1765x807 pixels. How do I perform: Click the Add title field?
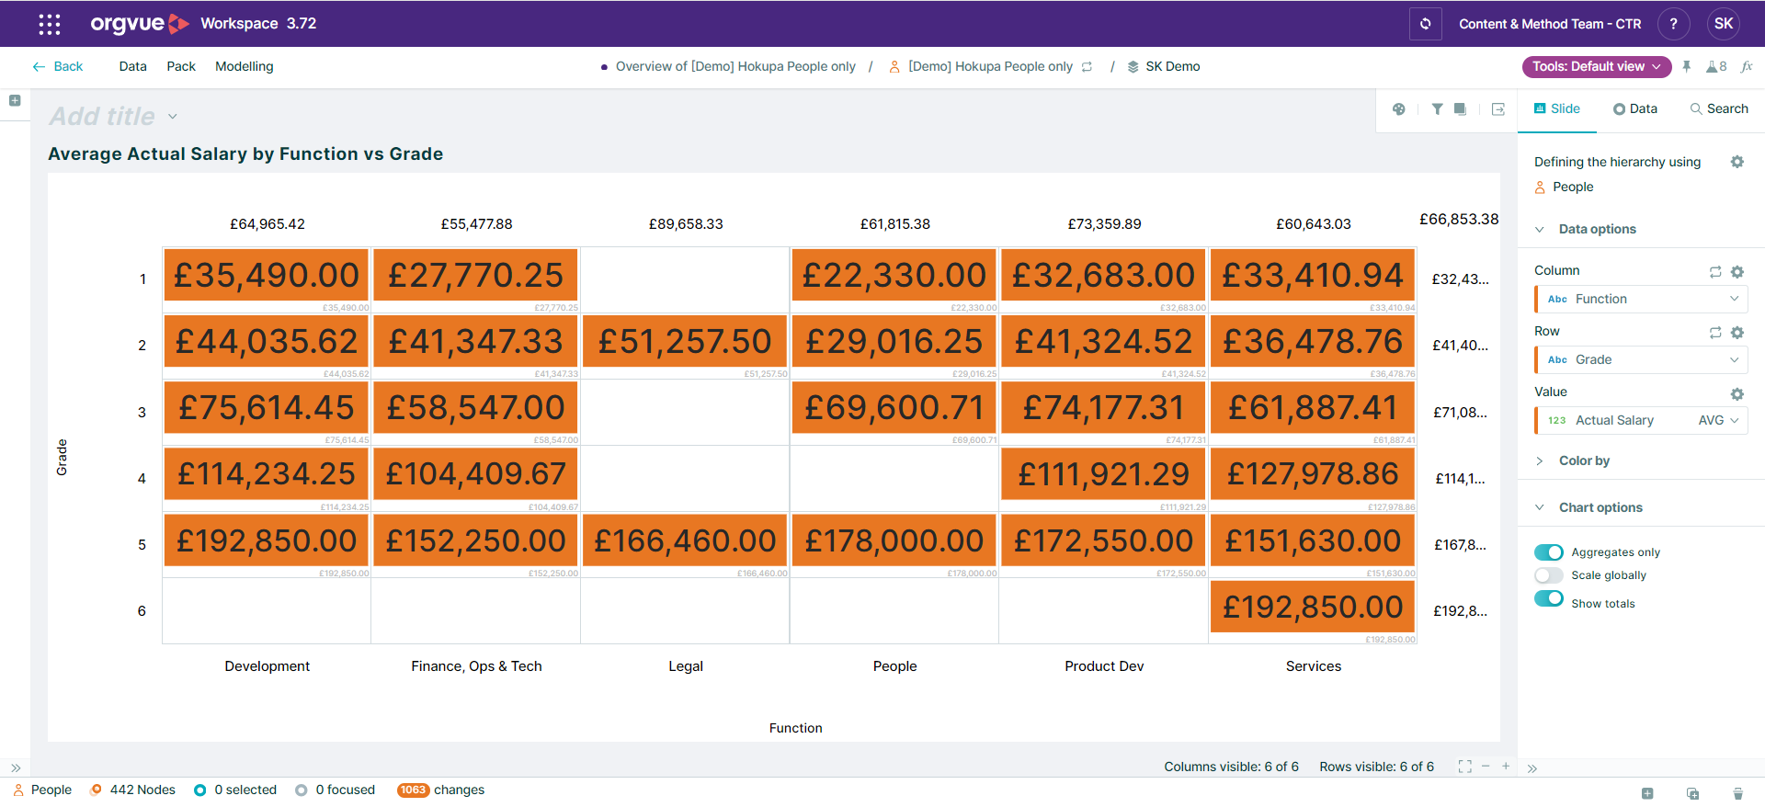coord(103,117)
